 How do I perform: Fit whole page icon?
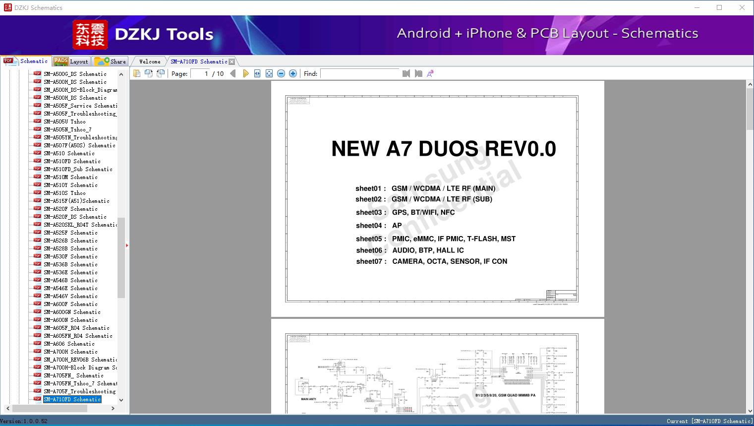click(x=269, y=73)
